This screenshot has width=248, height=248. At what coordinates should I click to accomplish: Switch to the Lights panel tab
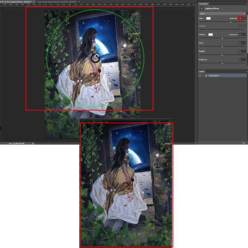(x=202, y=72)
